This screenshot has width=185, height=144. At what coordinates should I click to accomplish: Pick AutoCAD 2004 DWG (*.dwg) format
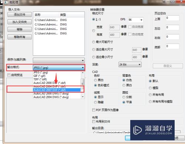click(51, 97)
